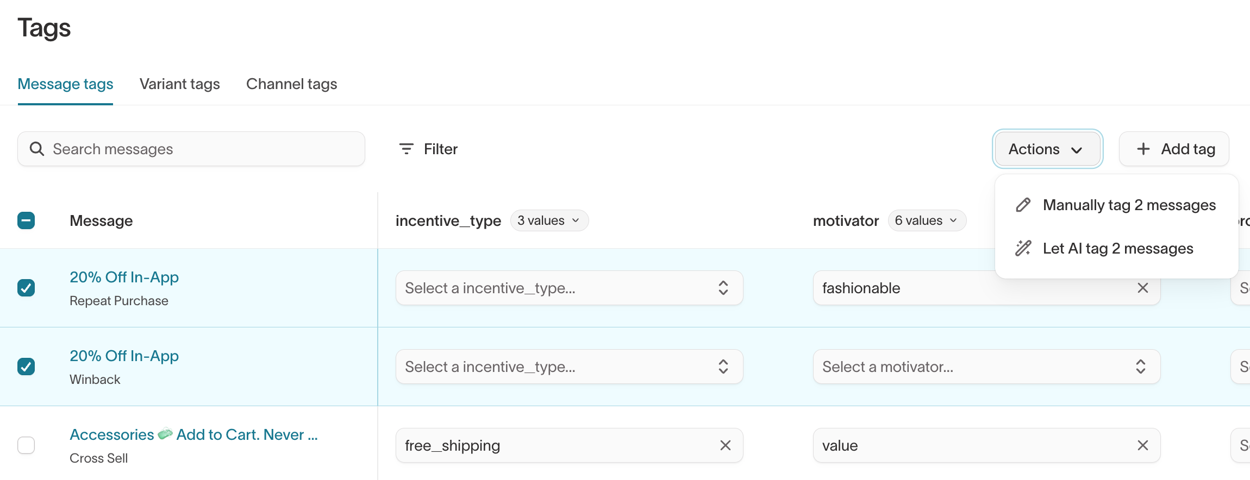This screenshot has height=480, width=1250.
Task: Open incentive_type select for Repeat Purchase row
Action: tap(569, 288)
